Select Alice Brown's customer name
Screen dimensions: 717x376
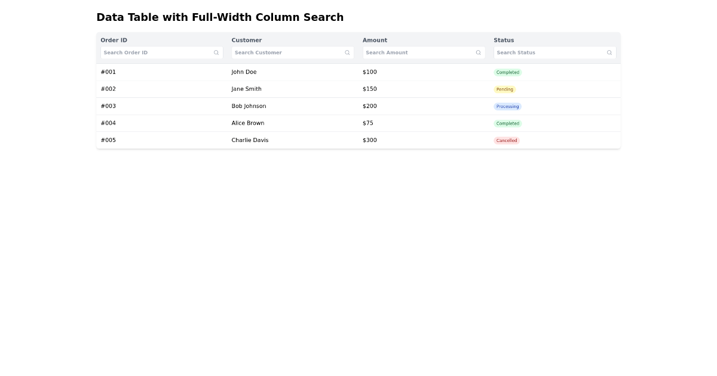coord(247,123)
